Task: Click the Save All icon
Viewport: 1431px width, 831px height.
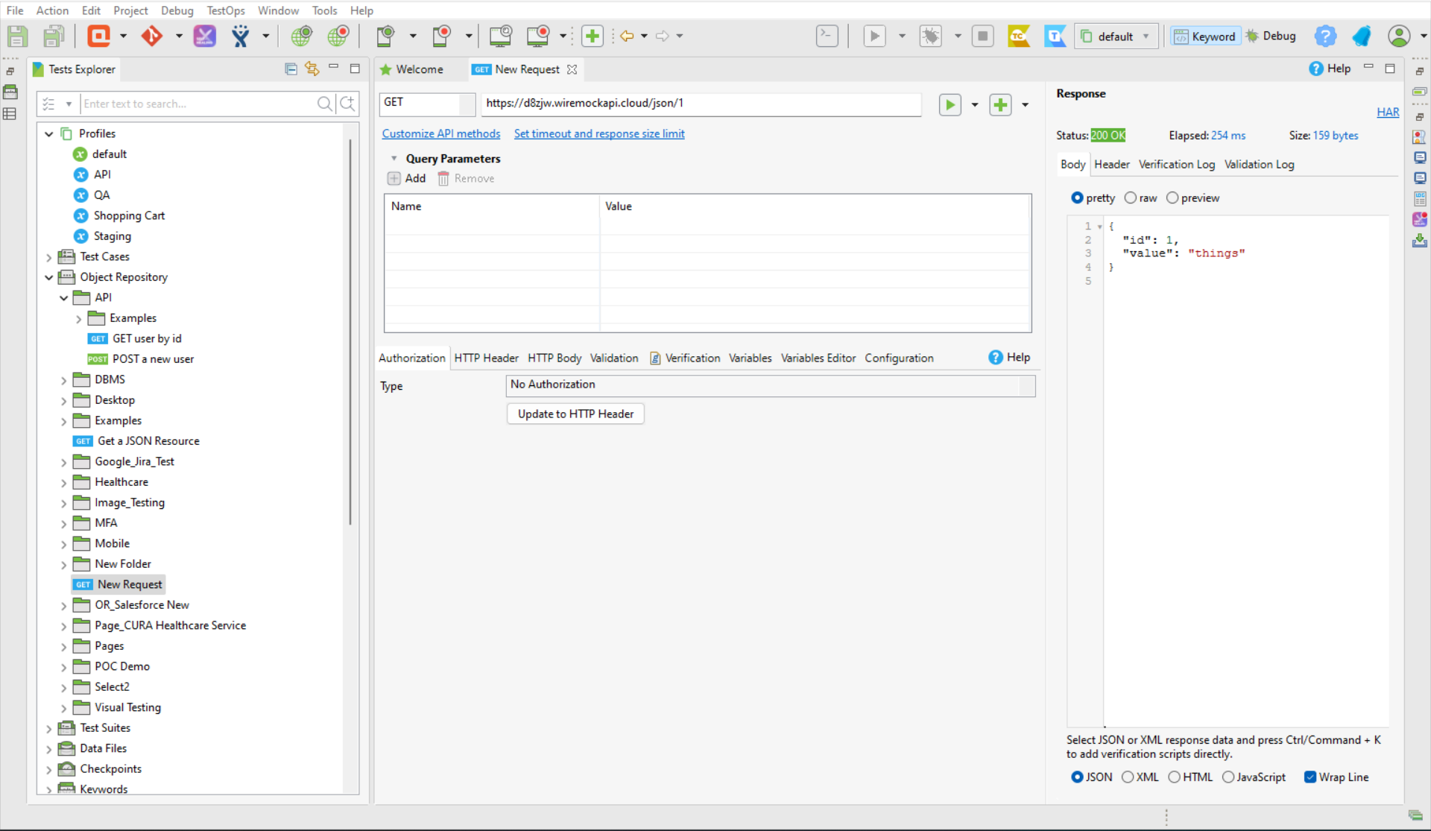Action: coord(54,36)
